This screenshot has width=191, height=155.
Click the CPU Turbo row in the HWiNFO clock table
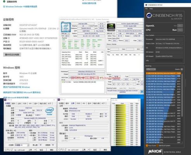click(82, 59)
